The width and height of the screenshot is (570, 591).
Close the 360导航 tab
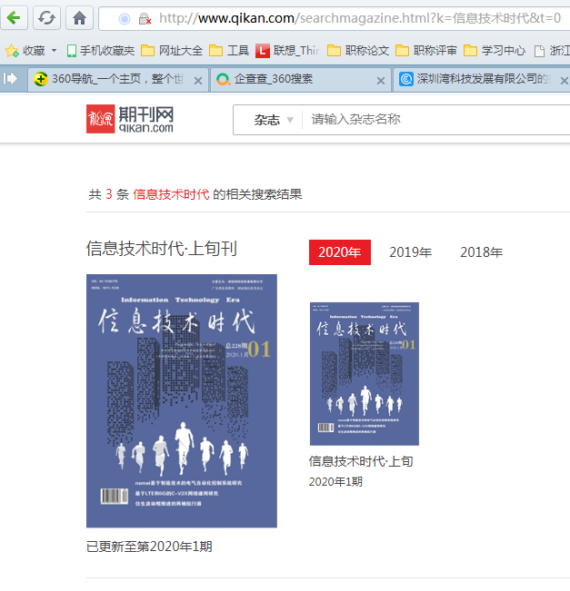pyautogui.click(x=198, y=81)
